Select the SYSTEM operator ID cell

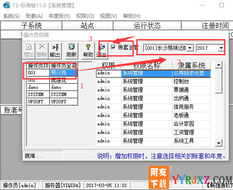pos(38,94)
